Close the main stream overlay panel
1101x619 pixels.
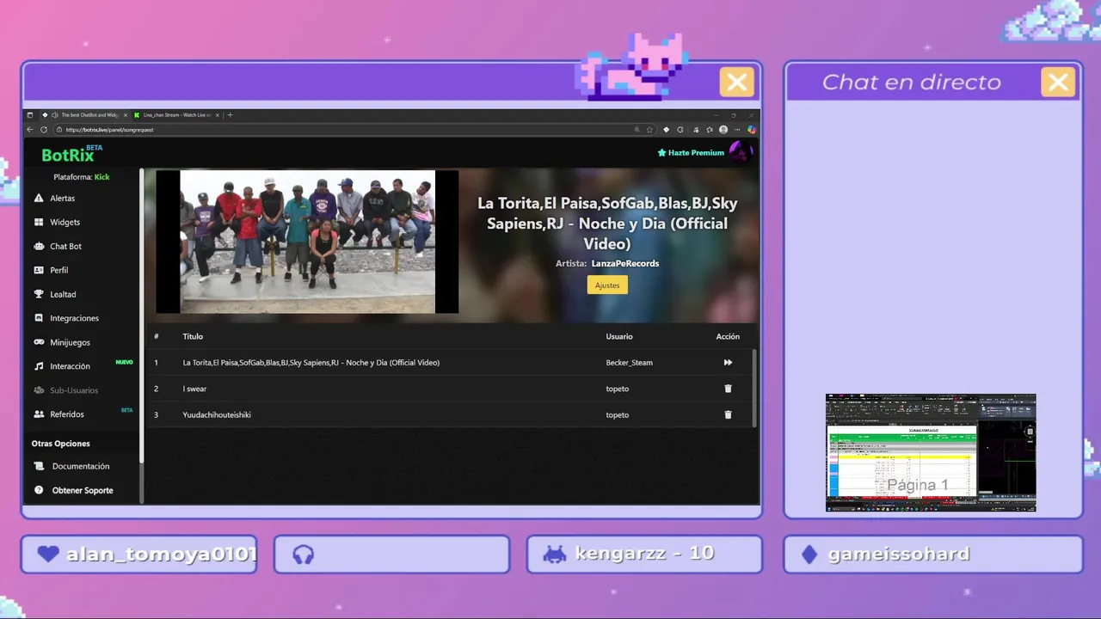[736, 83]
